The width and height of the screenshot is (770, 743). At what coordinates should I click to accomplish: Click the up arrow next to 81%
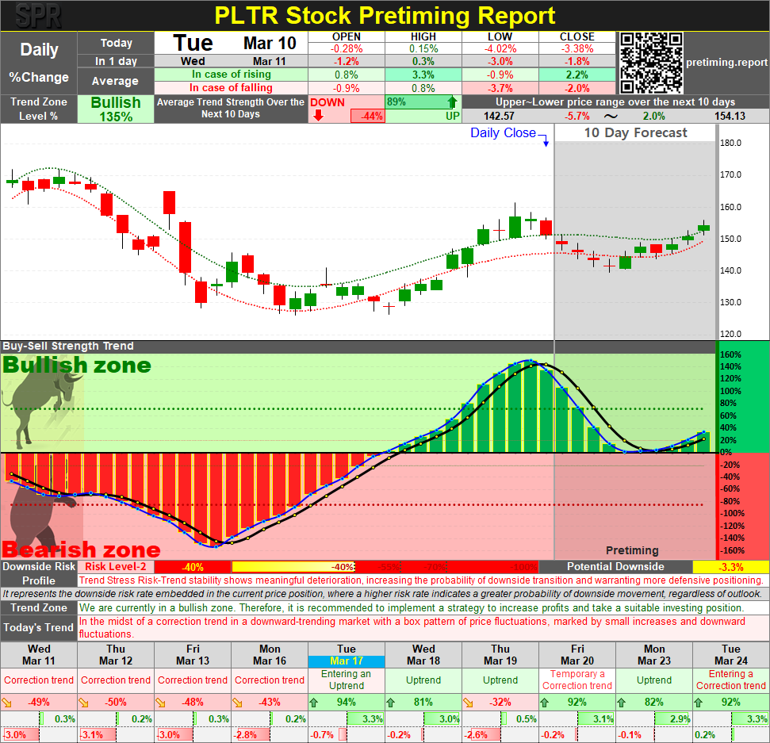click(x=391, y=703)
